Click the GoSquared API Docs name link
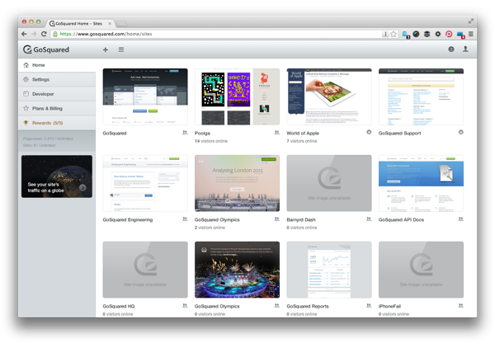Image resolution: width=495 pixels, height=348 pixels. [x=401, y=219]
